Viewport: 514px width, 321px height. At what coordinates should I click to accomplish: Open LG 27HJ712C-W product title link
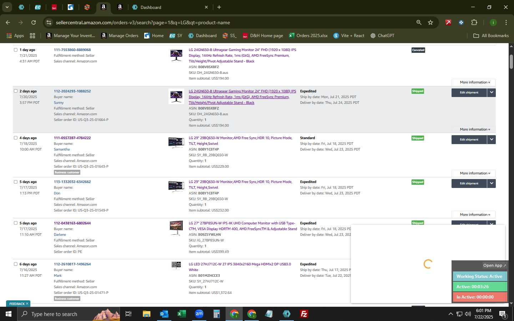pos(240,267)
